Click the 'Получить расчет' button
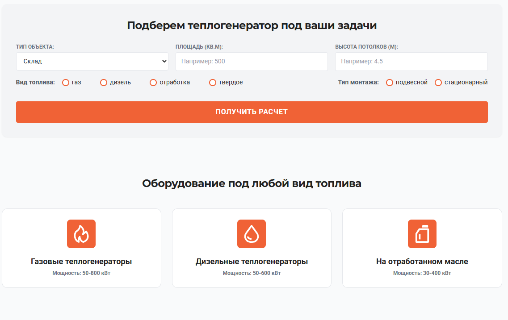 (x=252, y=112)
